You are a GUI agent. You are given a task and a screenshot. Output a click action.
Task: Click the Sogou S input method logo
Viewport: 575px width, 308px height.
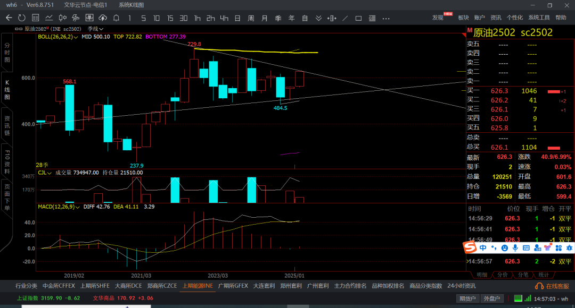(x=470, y=247)
